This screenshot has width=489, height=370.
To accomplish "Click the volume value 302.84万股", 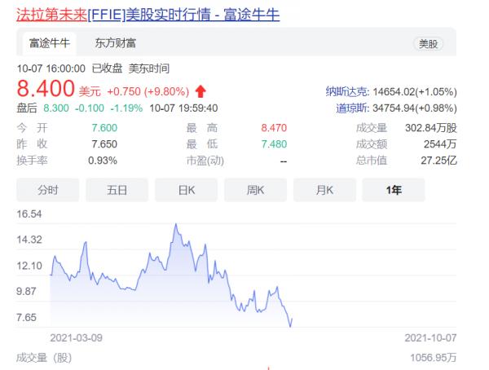I will [431, 128].
